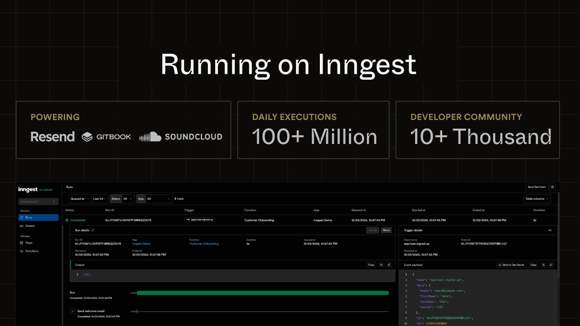Open the Development environment selector
Screen dimensions: 580x326
click(x=39, y=201)
